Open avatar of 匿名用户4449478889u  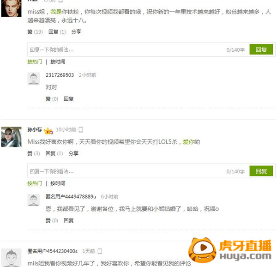pyautogui.click(x=34, y=200)
